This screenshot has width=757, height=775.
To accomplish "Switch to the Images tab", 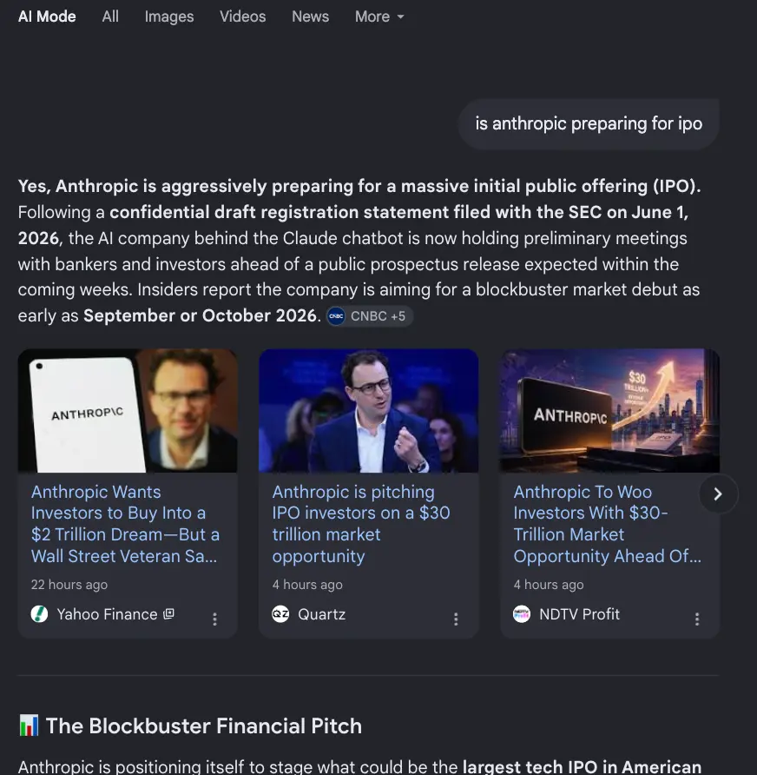I will tap(169, 17).
